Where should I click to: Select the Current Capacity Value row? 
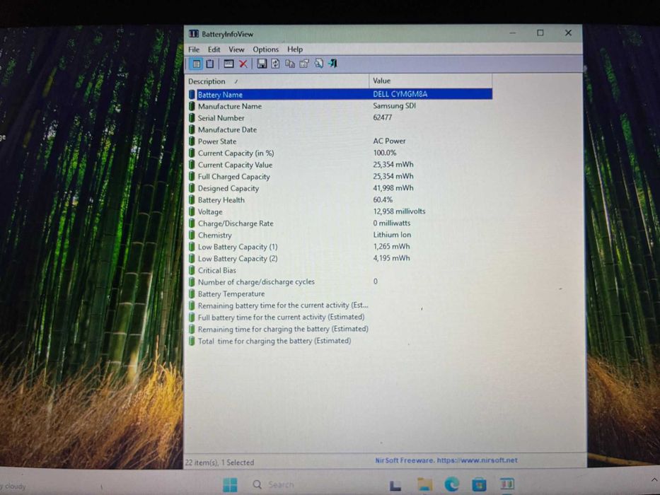point(340,165)
